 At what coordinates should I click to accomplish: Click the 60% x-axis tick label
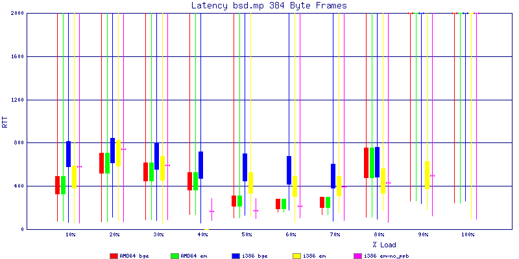[291, 234]
